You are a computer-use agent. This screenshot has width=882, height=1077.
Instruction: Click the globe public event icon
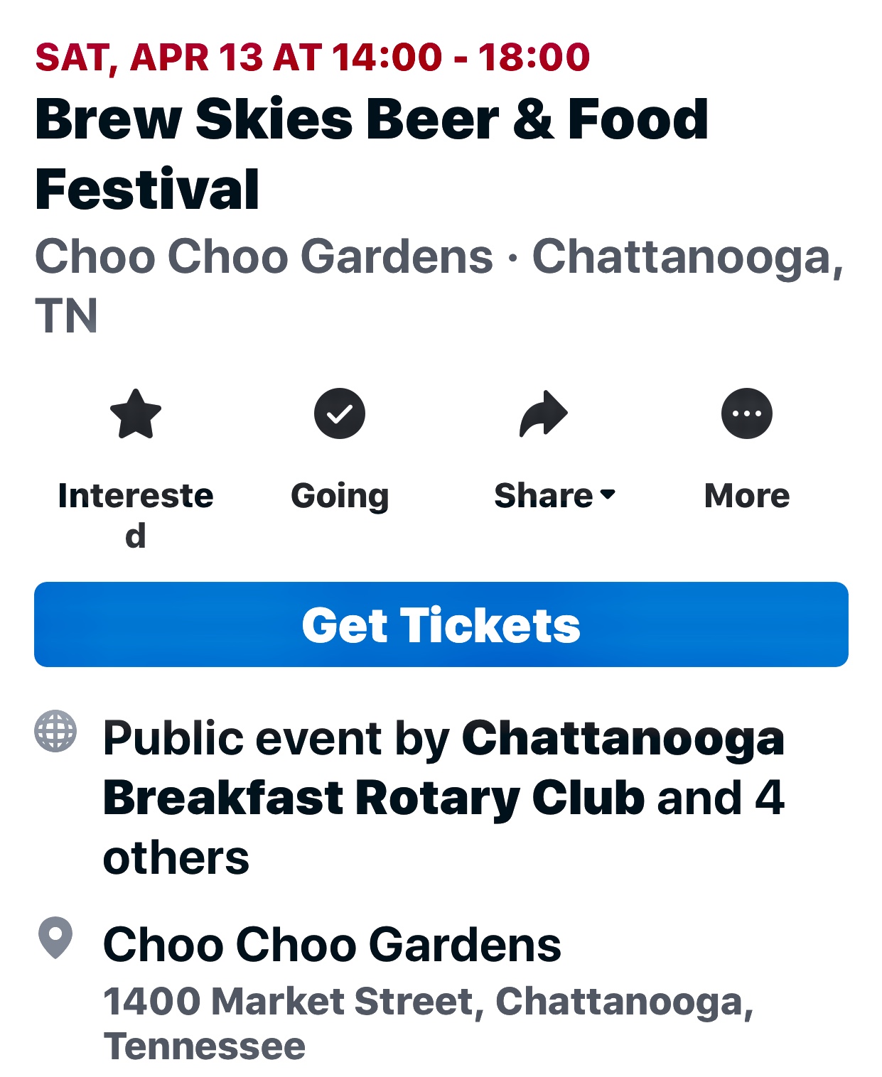[x=55, y=730]
